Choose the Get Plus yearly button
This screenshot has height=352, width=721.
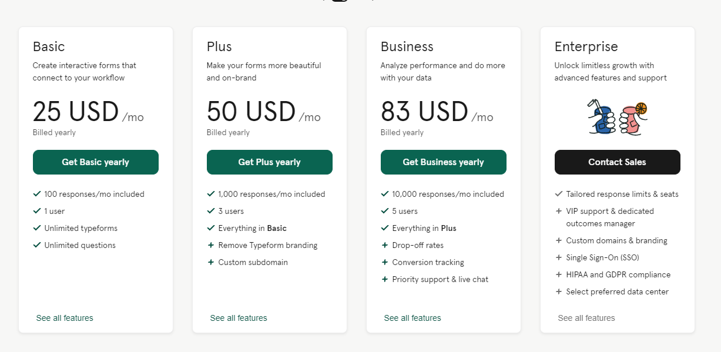coord(269,162)
